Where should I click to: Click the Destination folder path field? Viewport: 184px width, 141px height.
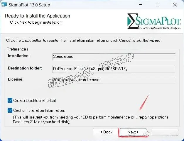point(114,69)
